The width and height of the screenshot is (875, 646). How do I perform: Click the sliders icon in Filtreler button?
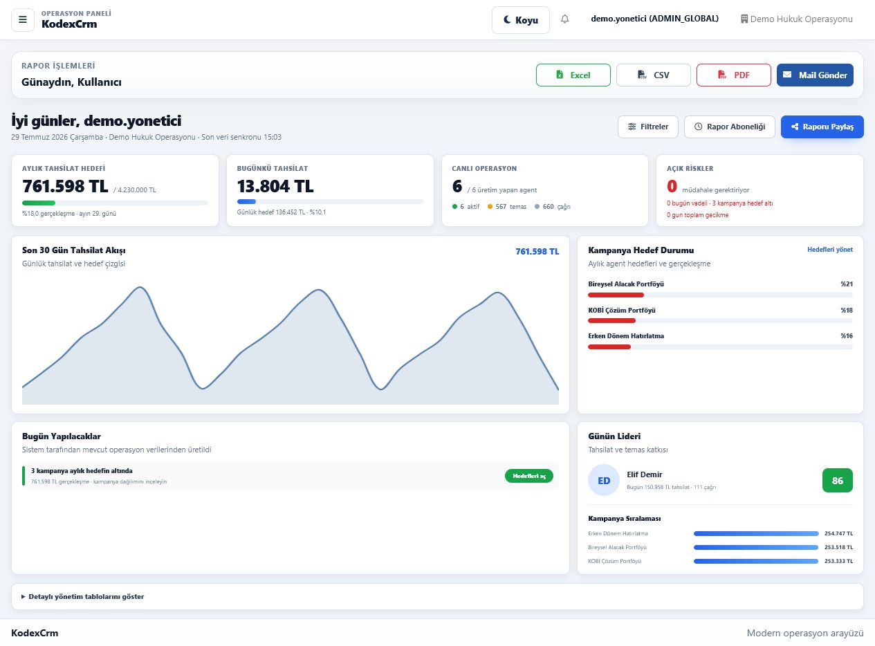point(632,127)
